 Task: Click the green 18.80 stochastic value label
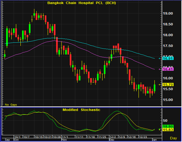click(x=168, y=126)
